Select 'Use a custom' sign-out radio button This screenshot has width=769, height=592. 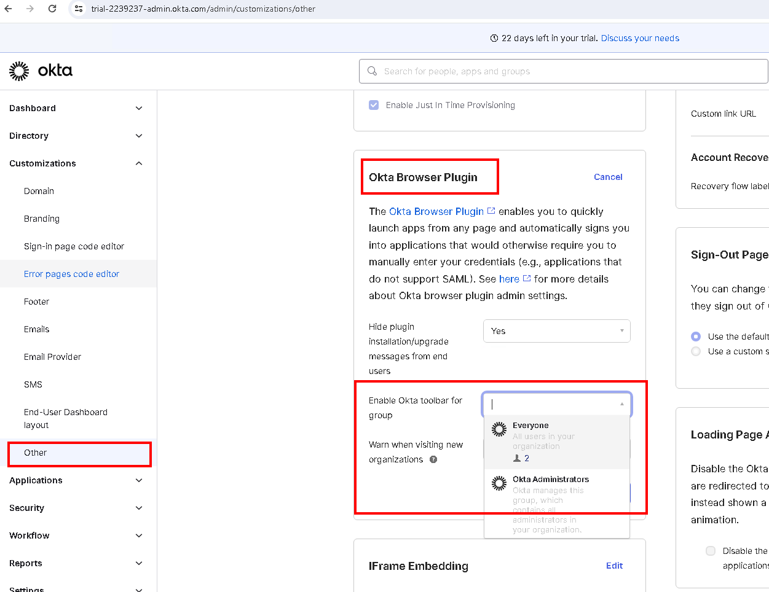tap(696, 351)
